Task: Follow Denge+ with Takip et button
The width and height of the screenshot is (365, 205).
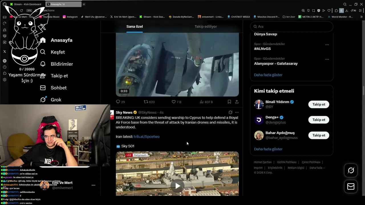Action: [x=319, y=120]
